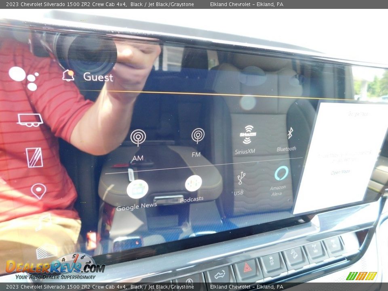
Task: Tap the diagonal-striped square sidebar icon
Action: tap(34, 158)
